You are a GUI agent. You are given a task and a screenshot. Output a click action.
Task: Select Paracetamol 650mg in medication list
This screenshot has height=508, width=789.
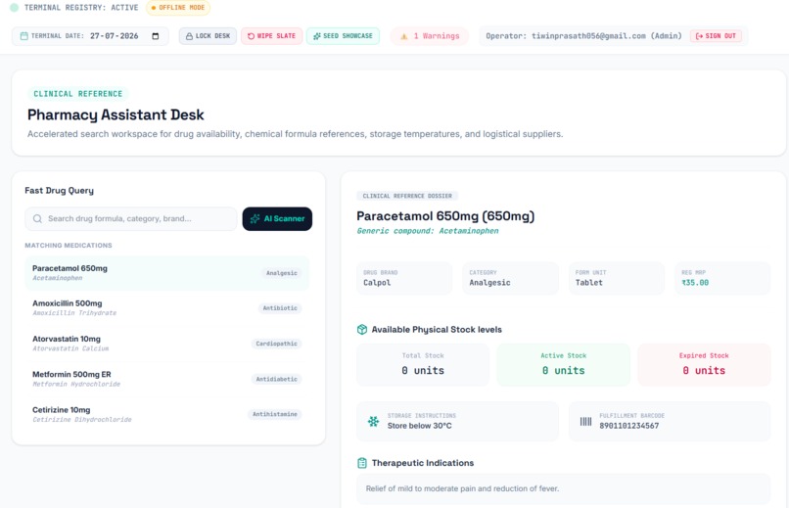point(166,273)
